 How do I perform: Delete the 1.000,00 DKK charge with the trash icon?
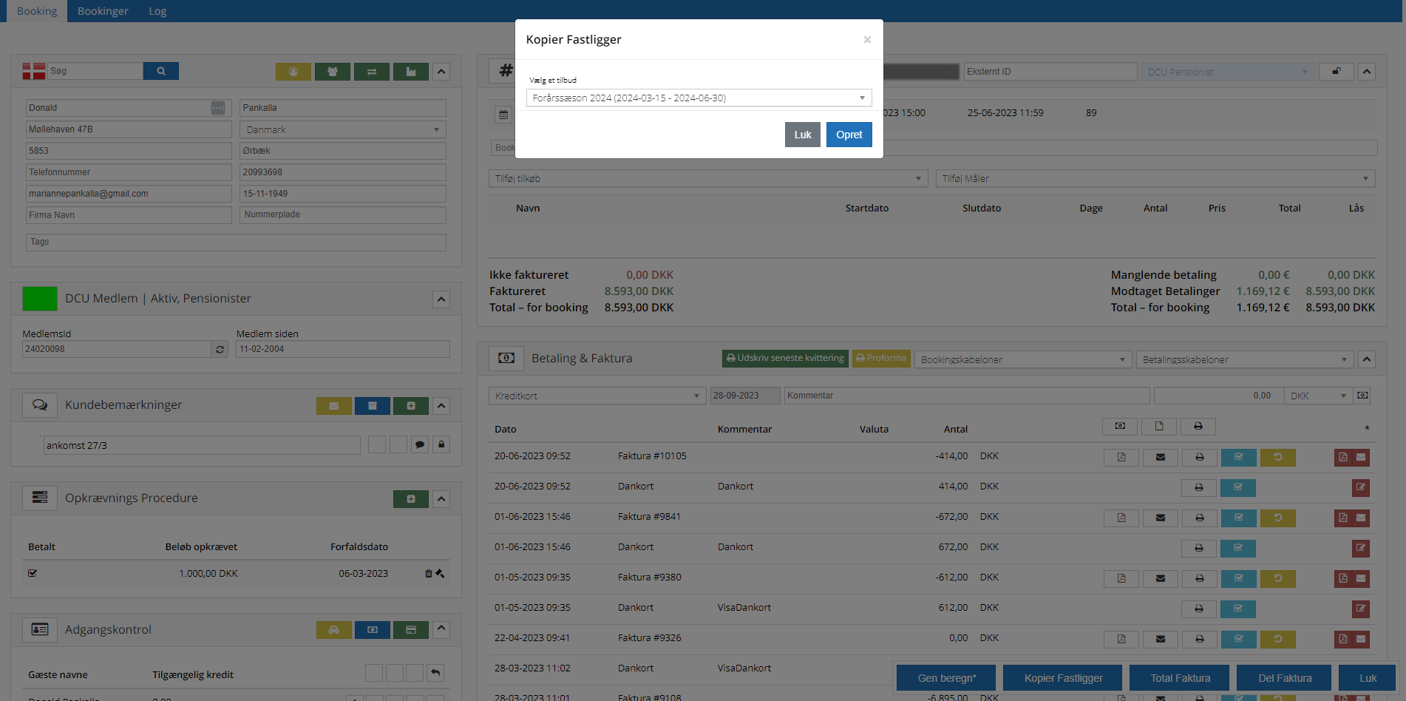pyautogui.click(x=428, y=573)
